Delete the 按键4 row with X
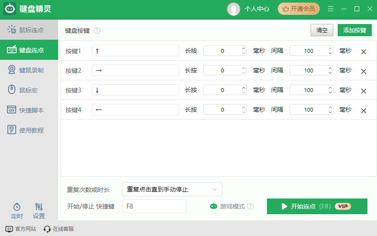 coord(363,111)
